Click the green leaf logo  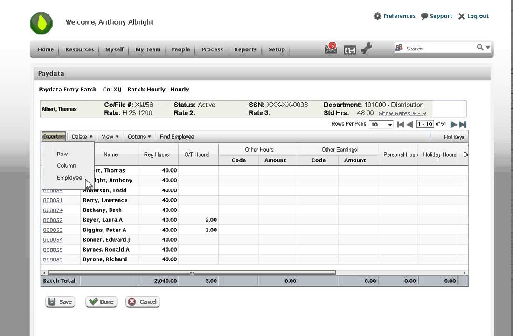(41, 23)
